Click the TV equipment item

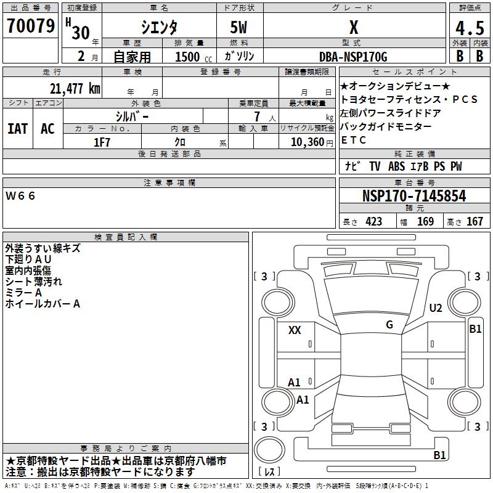click(x=375, y=166)
